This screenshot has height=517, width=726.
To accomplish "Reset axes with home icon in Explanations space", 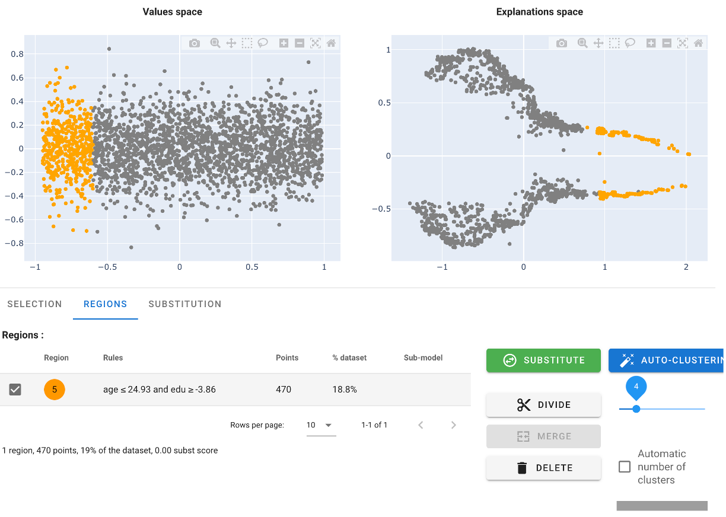I will (x=699, y=43).
